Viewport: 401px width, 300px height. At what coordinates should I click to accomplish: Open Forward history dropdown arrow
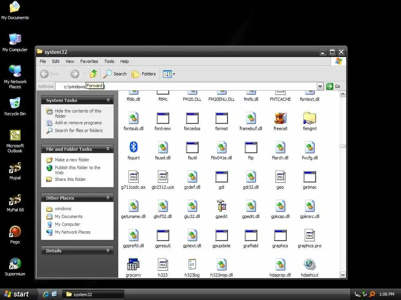pos(84,74)
